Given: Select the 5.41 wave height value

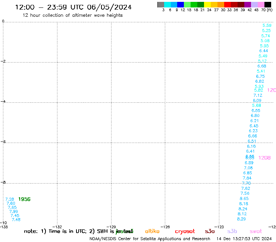Looking at the screenshot, I should (261, 71).
